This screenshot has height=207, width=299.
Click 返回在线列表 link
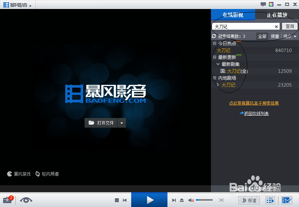click(256, 114)
